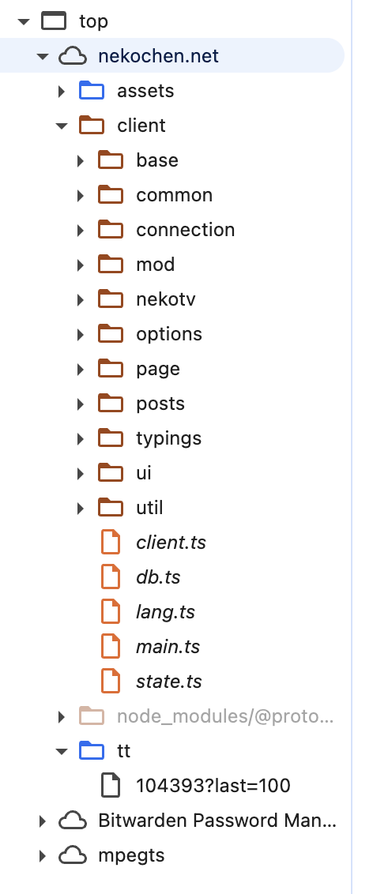Screen dimensions: 373x894
Task: Open the main.ts source file
Action: tap(168, 647)
